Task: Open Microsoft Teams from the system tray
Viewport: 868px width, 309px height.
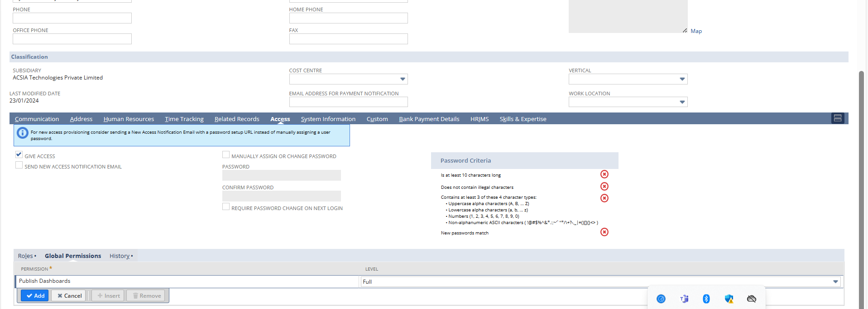Action: click(684, 299)
